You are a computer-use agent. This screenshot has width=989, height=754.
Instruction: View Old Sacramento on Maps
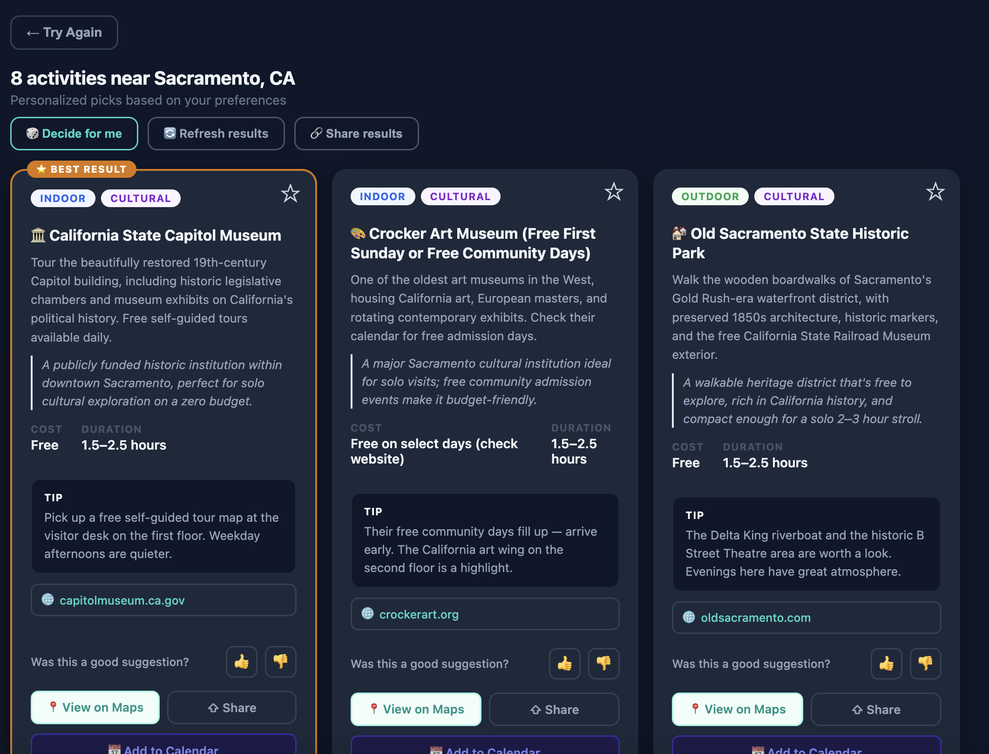(x=738, y=709)
